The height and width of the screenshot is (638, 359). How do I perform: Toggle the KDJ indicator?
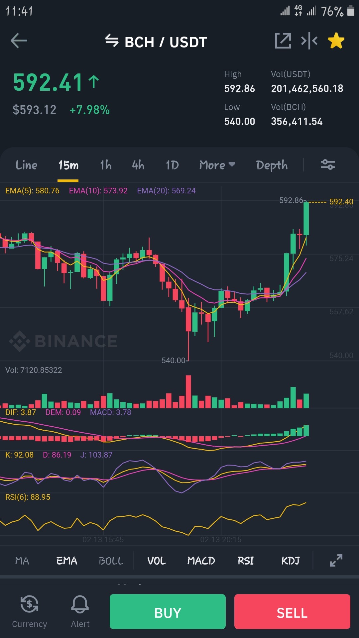[x=291, y=561]
